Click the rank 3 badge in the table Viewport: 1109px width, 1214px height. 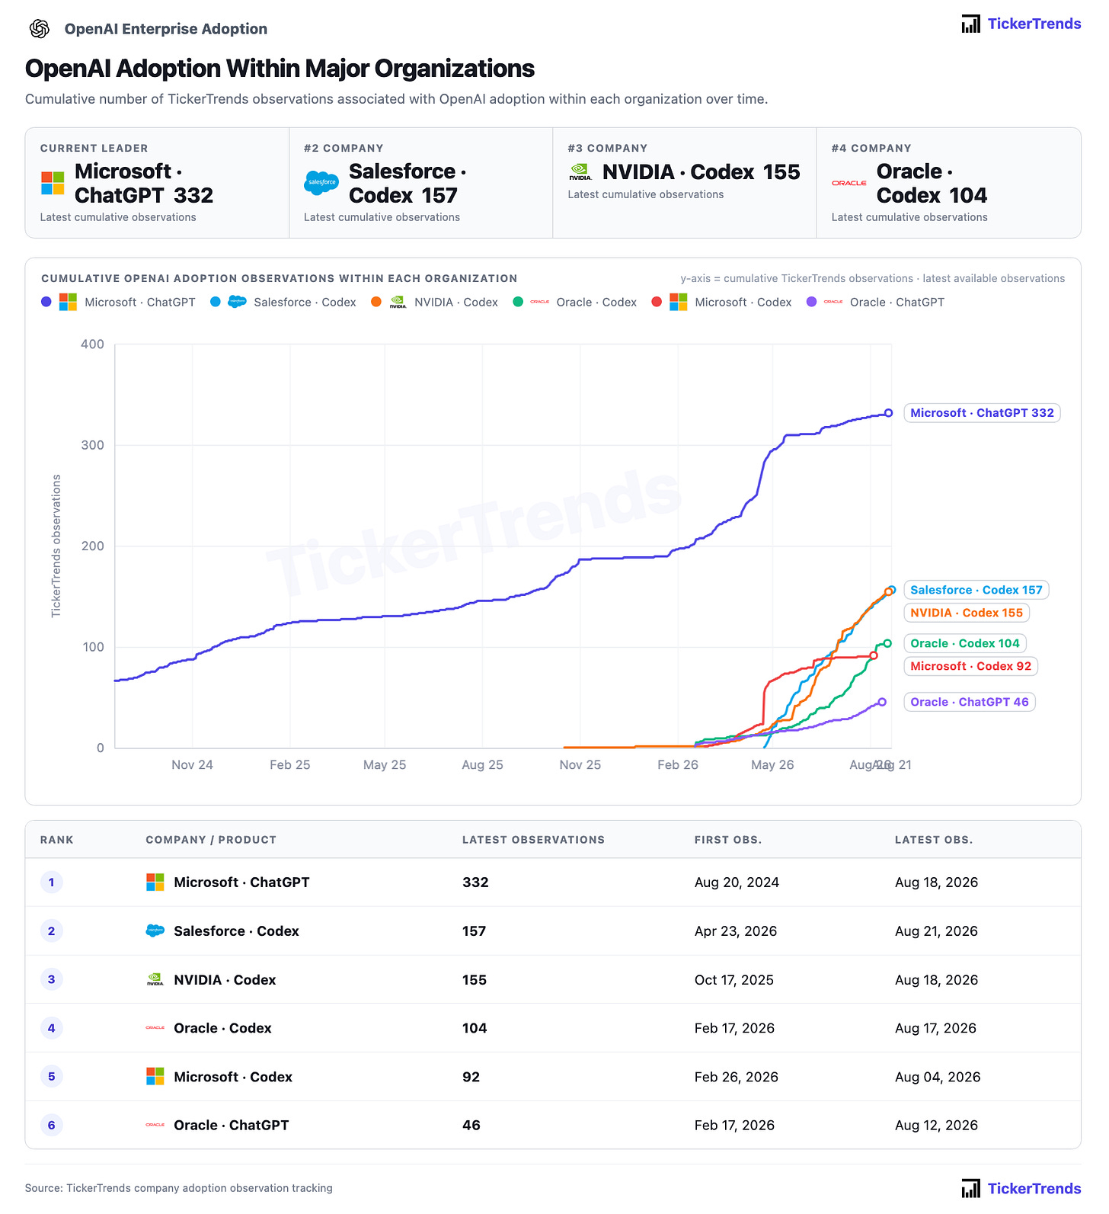click(x=52, y=979)
